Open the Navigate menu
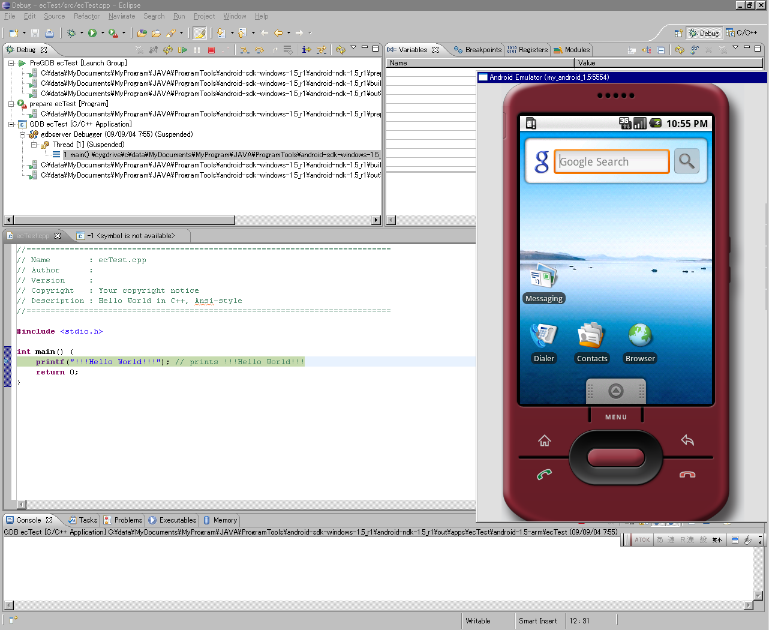 (122, 16)
